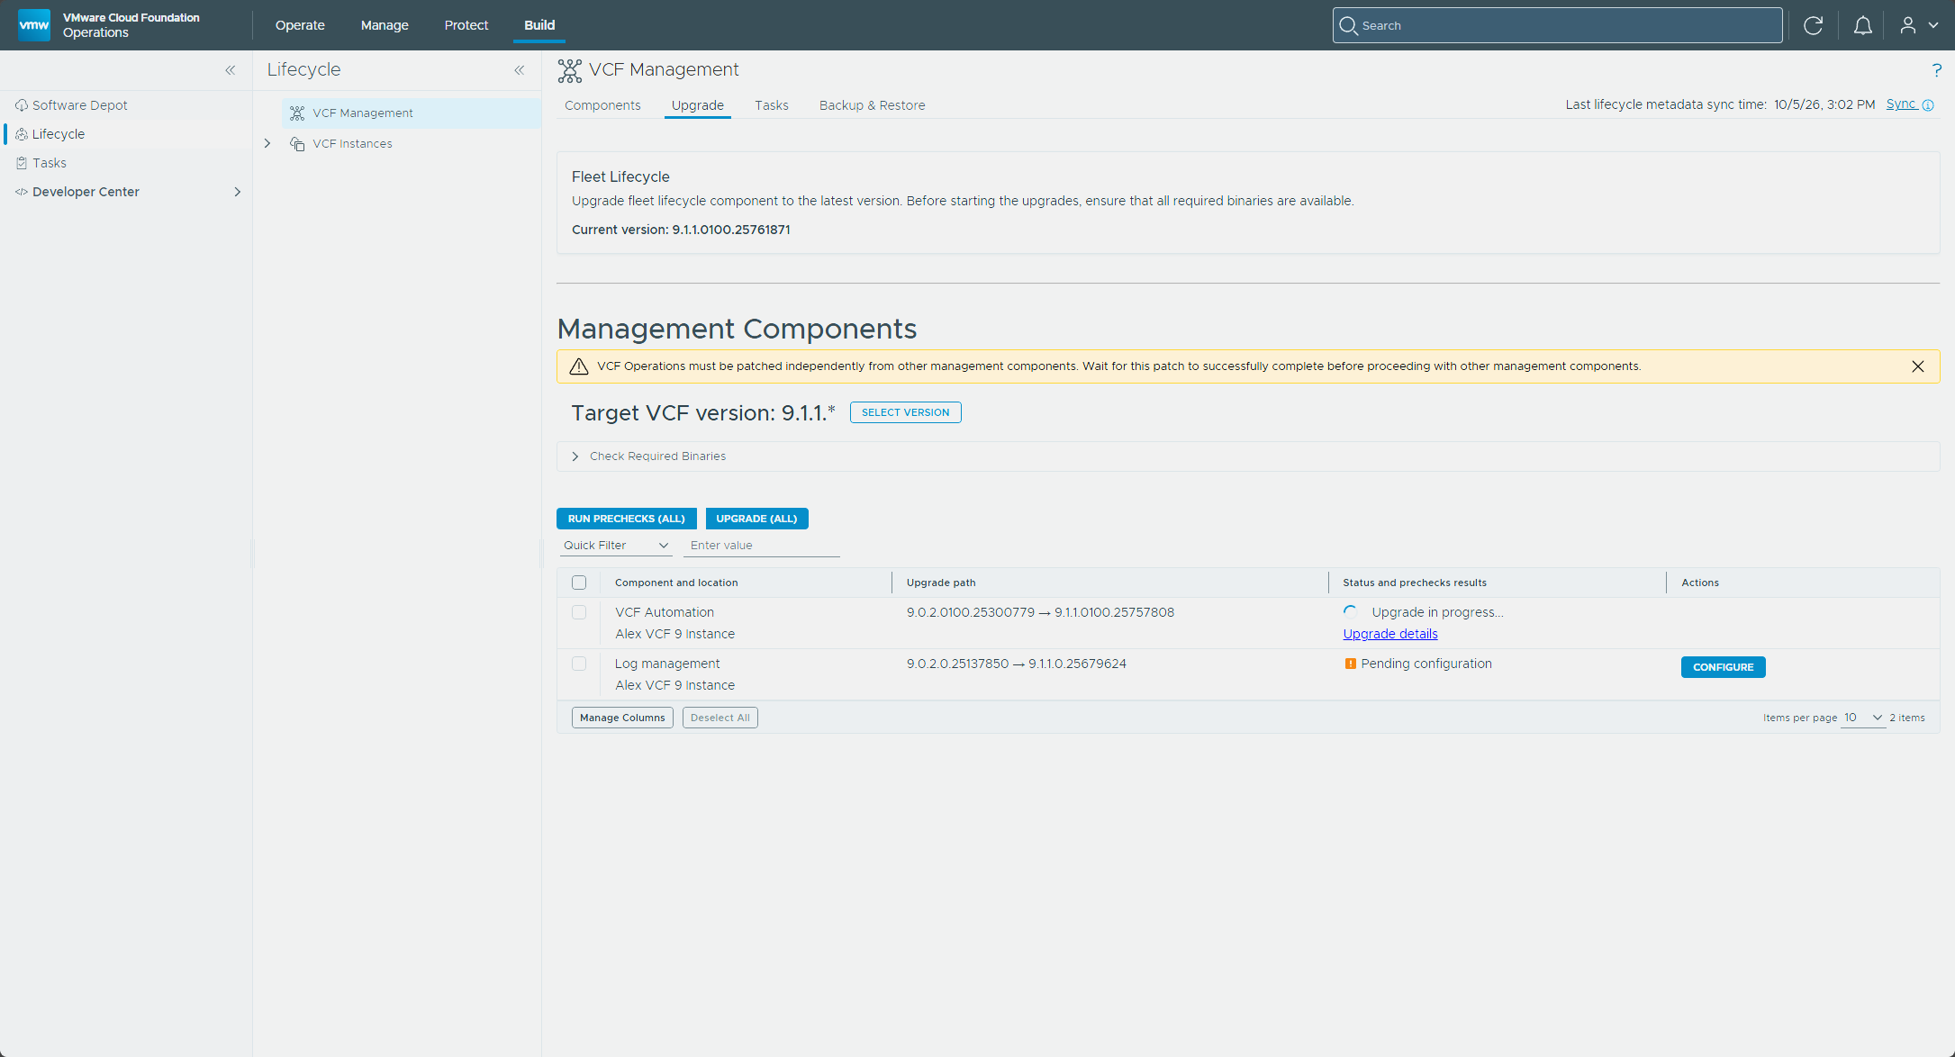Switch to the Manage menu
Viewport: 1955px width, 1057px height.
[x=385, y=25]
